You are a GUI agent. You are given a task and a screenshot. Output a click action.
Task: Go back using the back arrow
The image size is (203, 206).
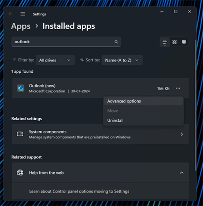[11, 14]
